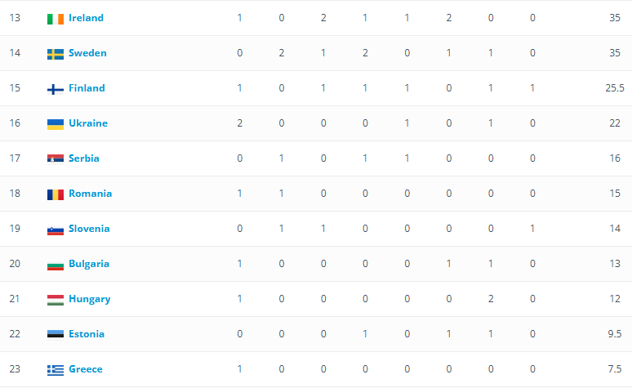The width and height of the screenshot is (632, 388).
Task: Follow the Serbia link
Action: click(x=84, y=158)
